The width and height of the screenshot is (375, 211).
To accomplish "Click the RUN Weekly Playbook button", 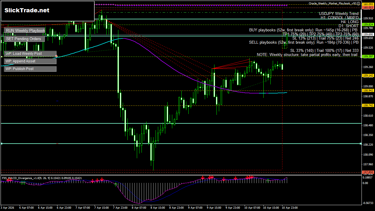I will [x=25, y=30].
